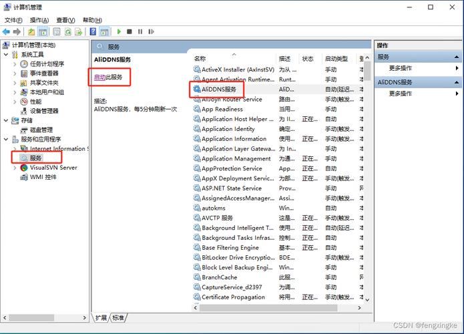Select the autokms service row
The height and width of the screenshot is (334, 464).
click(278, 208)
